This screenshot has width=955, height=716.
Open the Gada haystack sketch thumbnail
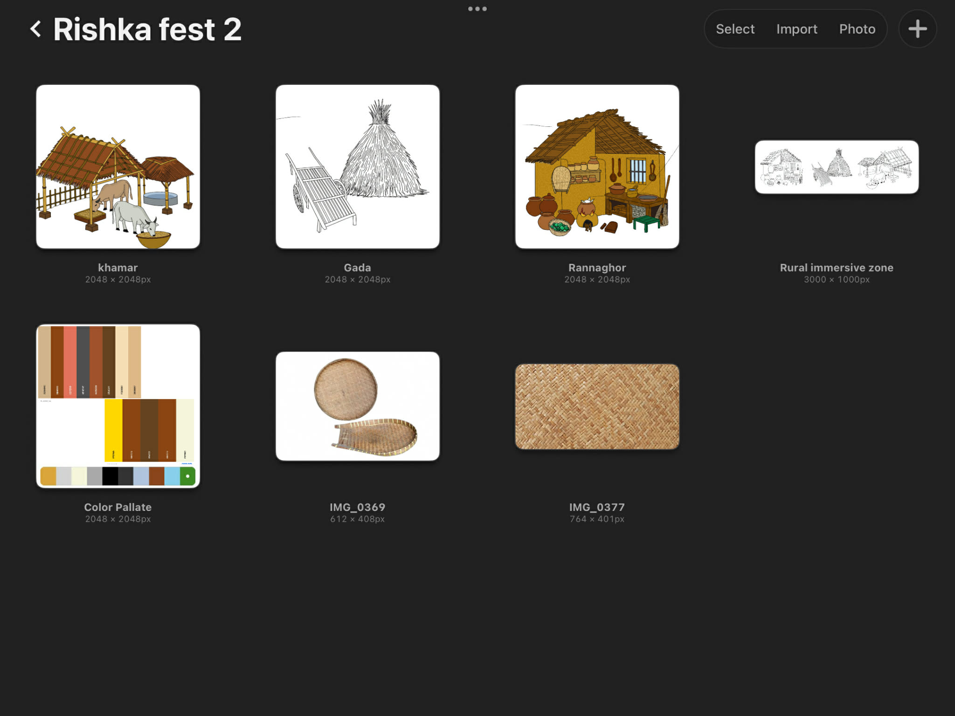click(x=357, y=166)
